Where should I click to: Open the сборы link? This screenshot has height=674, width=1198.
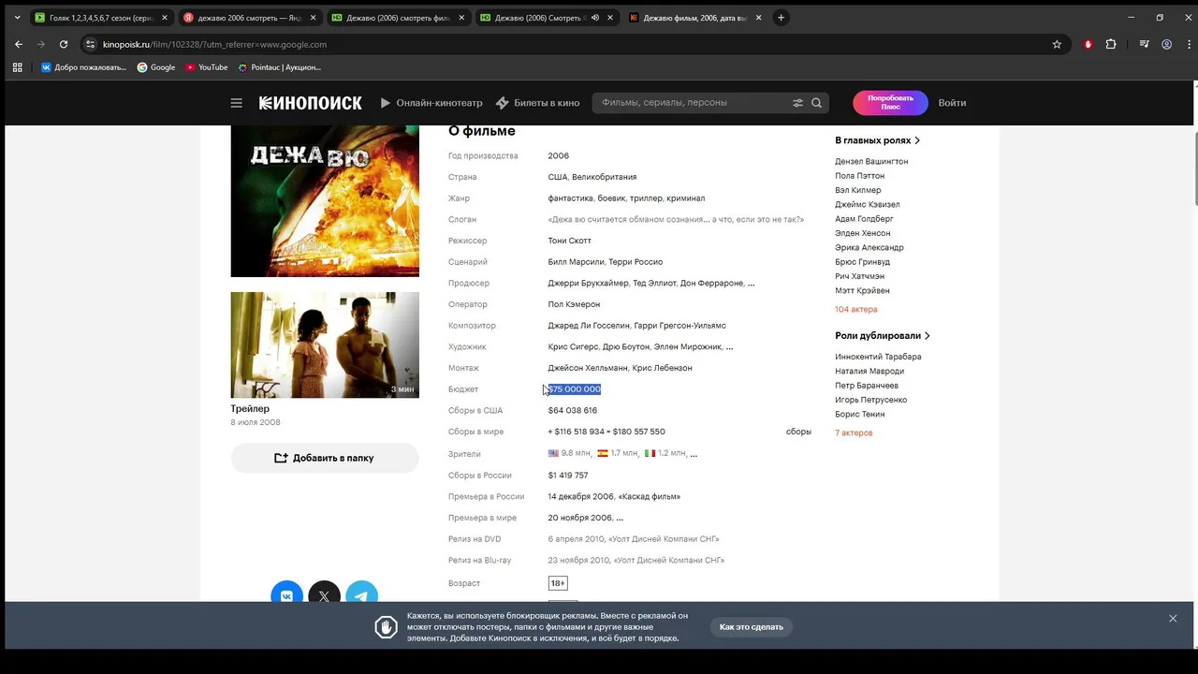798,432
